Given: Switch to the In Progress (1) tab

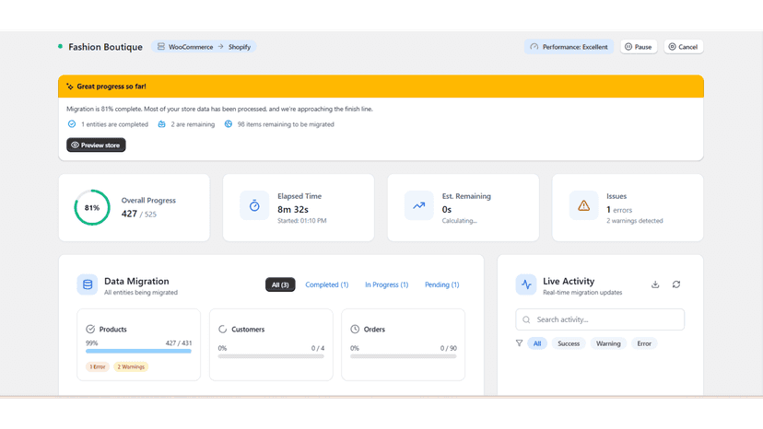Looking at the screenshot, I should pos(386,284).
